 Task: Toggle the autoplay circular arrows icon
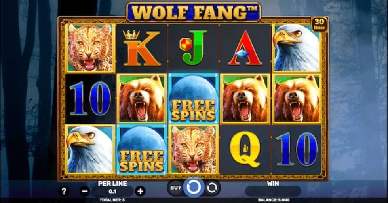point(212,188)
